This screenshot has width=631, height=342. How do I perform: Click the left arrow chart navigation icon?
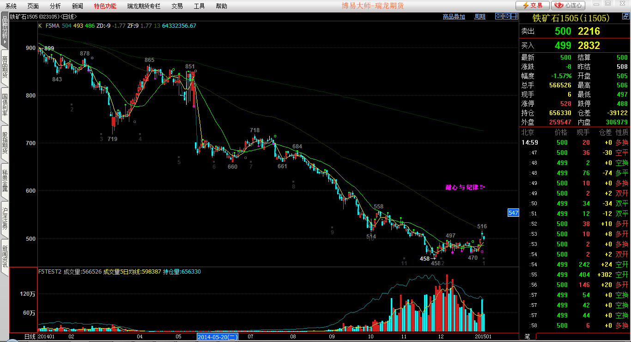pos(499,16)
